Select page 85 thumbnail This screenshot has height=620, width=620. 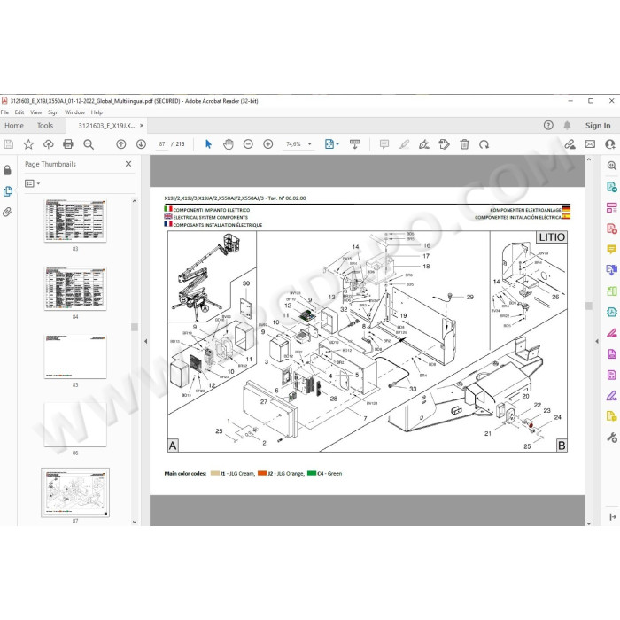[x=75, y=357]
